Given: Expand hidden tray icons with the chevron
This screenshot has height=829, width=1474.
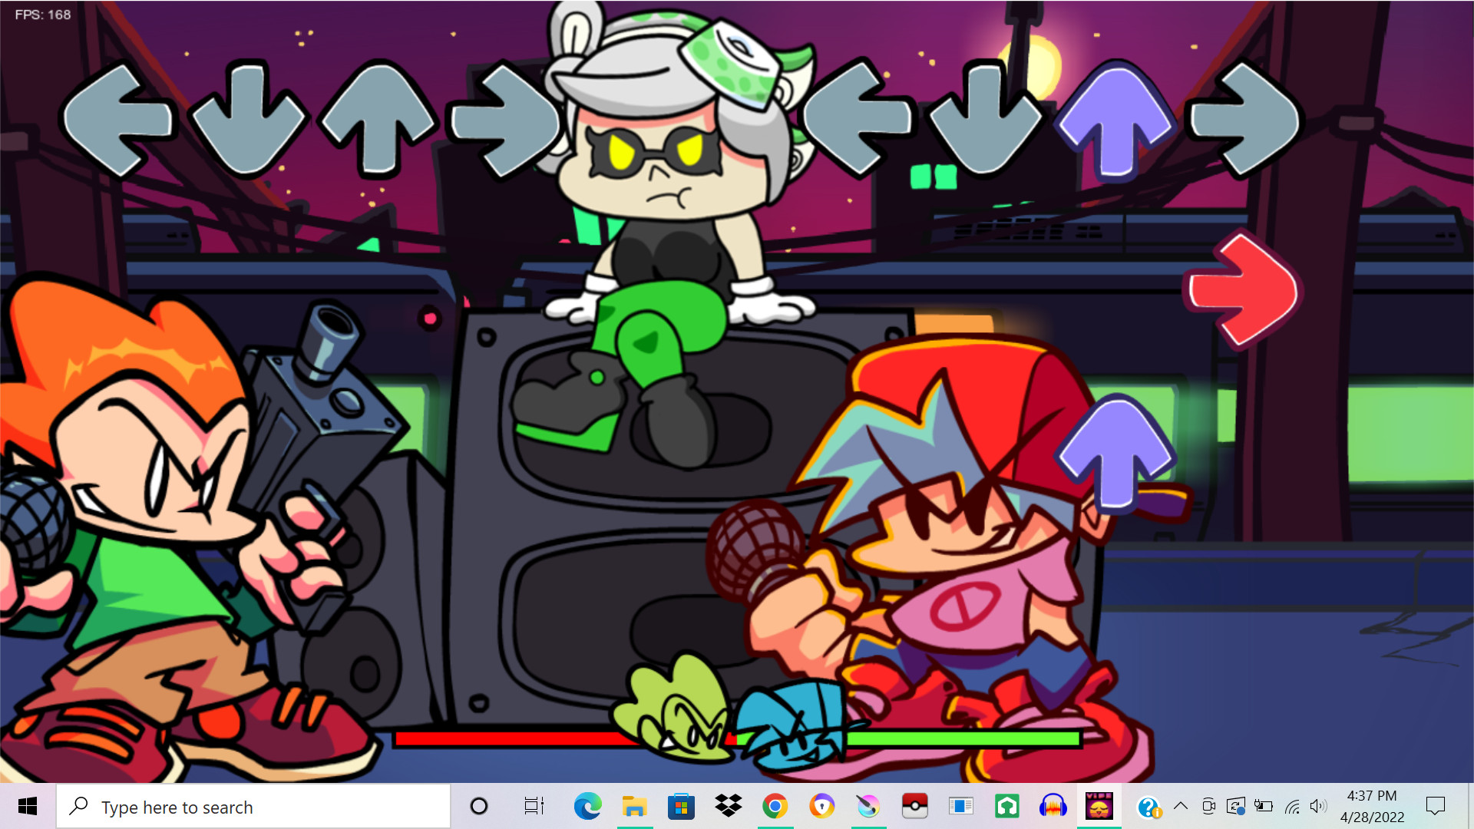Looking at the screenshot, I should [x=1182, y=807].
